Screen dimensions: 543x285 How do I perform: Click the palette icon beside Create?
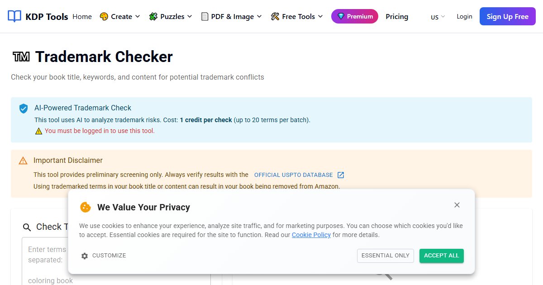pyautogui.click(x=104, y=17)
